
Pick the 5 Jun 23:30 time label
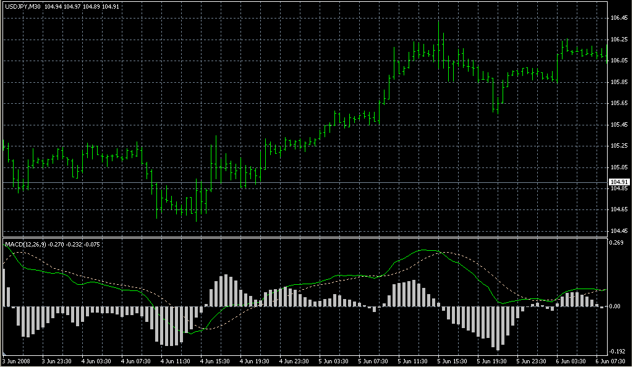click(x=531, y=361)
